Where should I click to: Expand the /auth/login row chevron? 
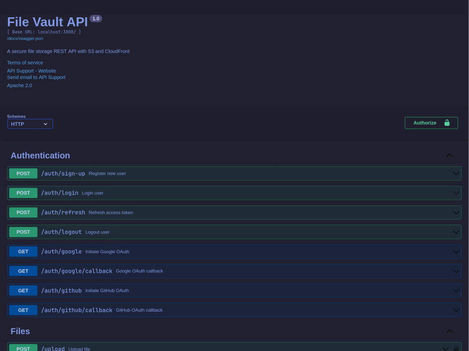tap(456, 193)
